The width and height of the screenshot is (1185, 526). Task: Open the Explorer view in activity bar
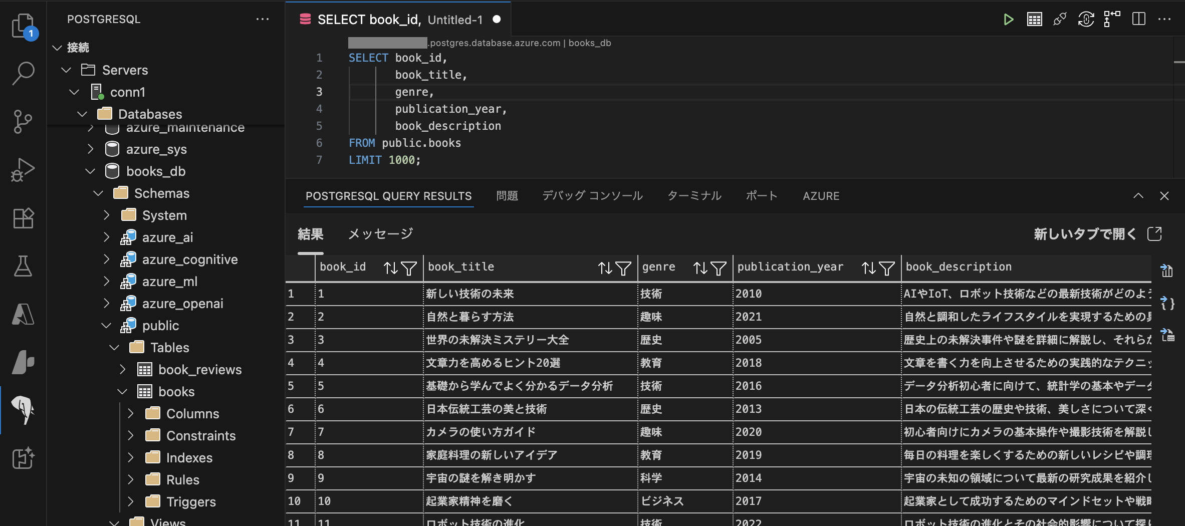(23, 26)
